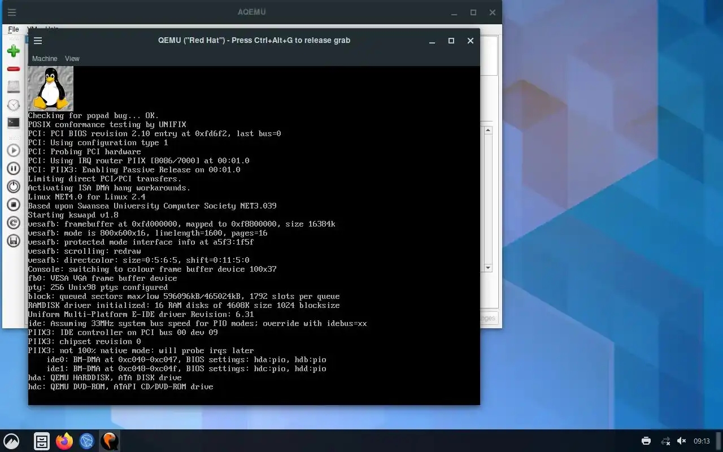
Task: Click the muted volume tray icon
Action: 682,441
